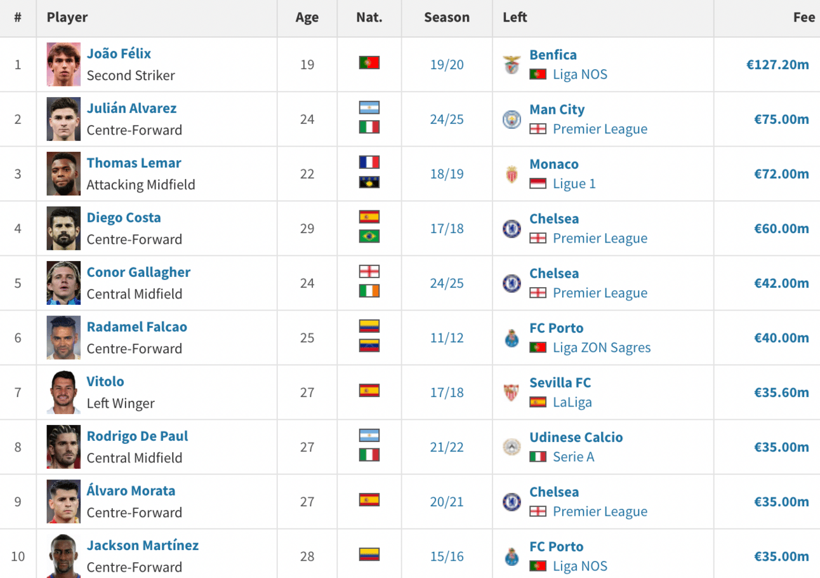The width and height of the screenshot is (820, 578).
Task: Click FC Porto crest in Falcao row
Action: 512,338
